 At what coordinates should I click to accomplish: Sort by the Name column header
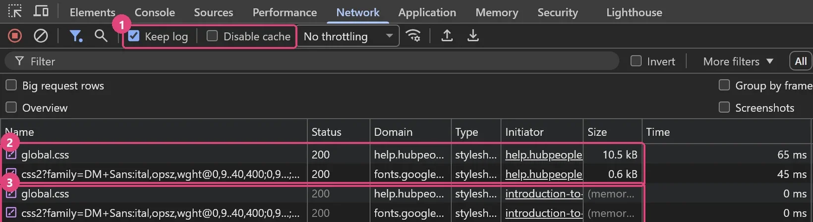point(154,132)
